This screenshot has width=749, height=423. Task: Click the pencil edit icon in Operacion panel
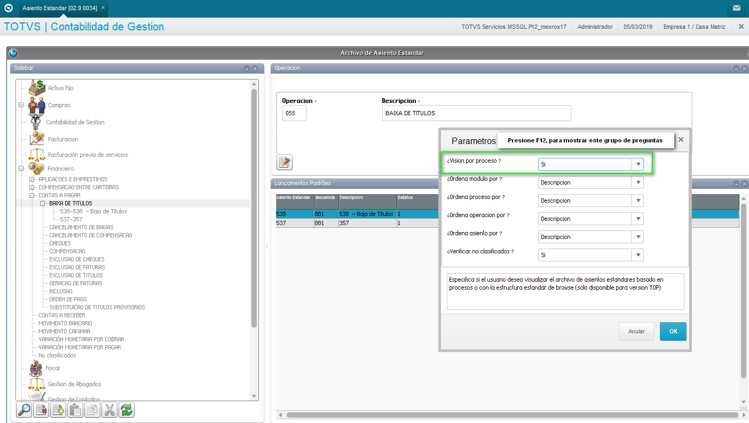(285, 162)
